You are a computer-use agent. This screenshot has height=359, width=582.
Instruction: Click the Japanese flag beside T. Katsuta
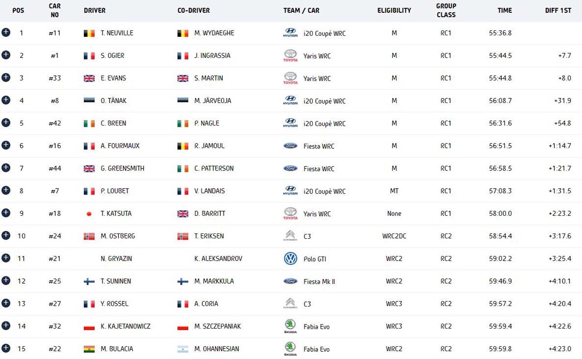point(89,214)
